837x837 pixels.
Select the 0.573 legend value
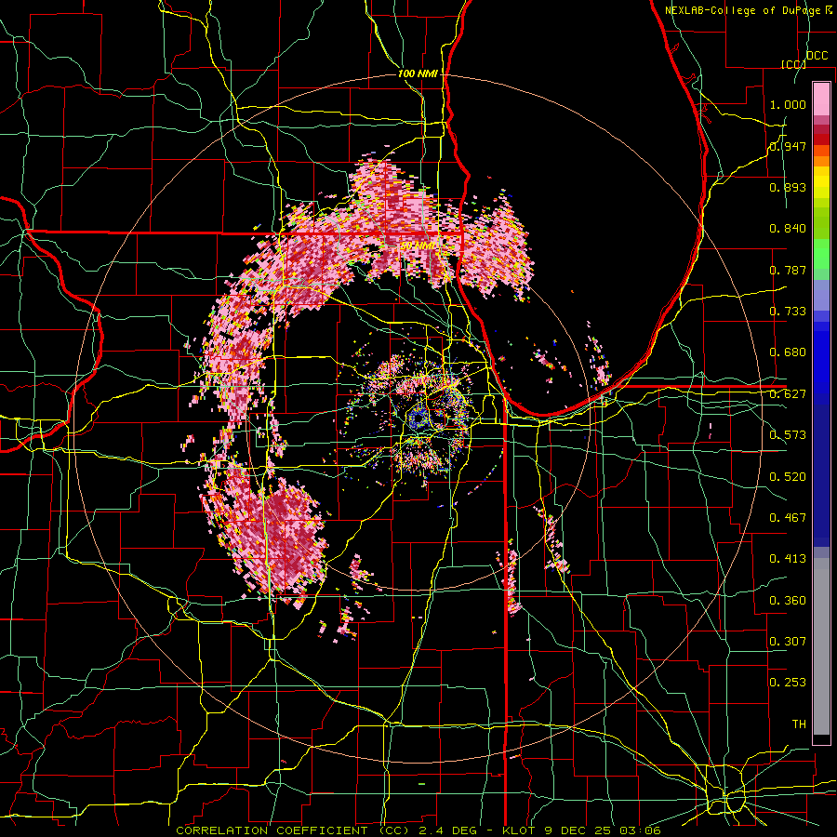click(788, 435)
